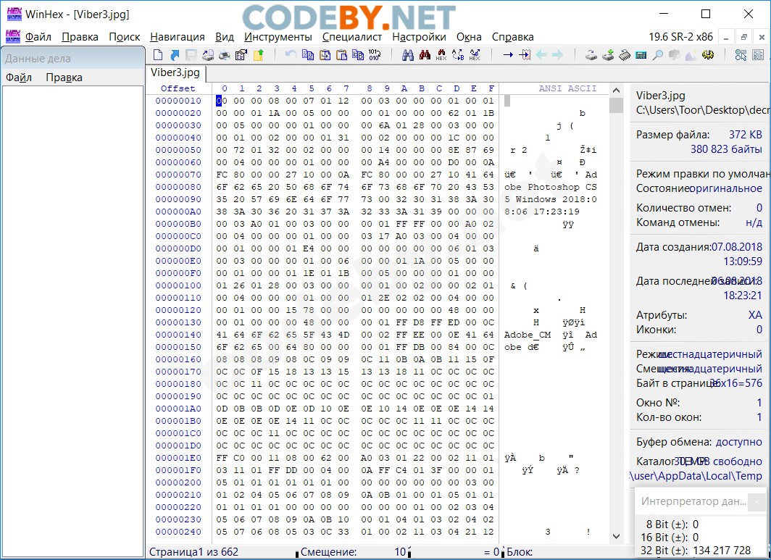
Task: Create a new file with the blank page icon
Action: [158, 54]
